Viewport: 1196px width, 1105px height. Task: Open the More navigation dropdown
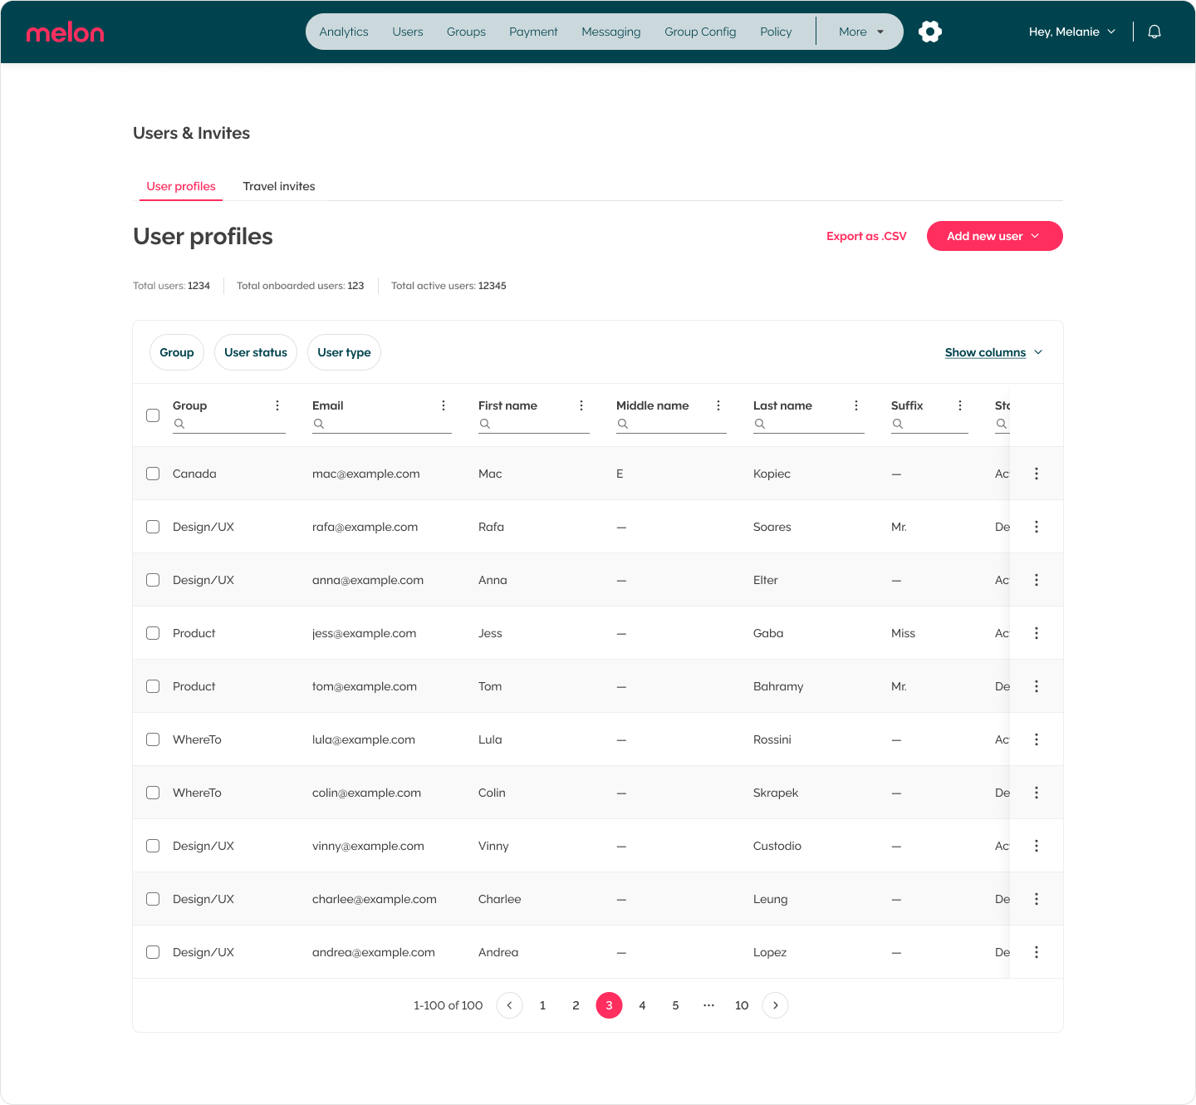tap(860, 32)
